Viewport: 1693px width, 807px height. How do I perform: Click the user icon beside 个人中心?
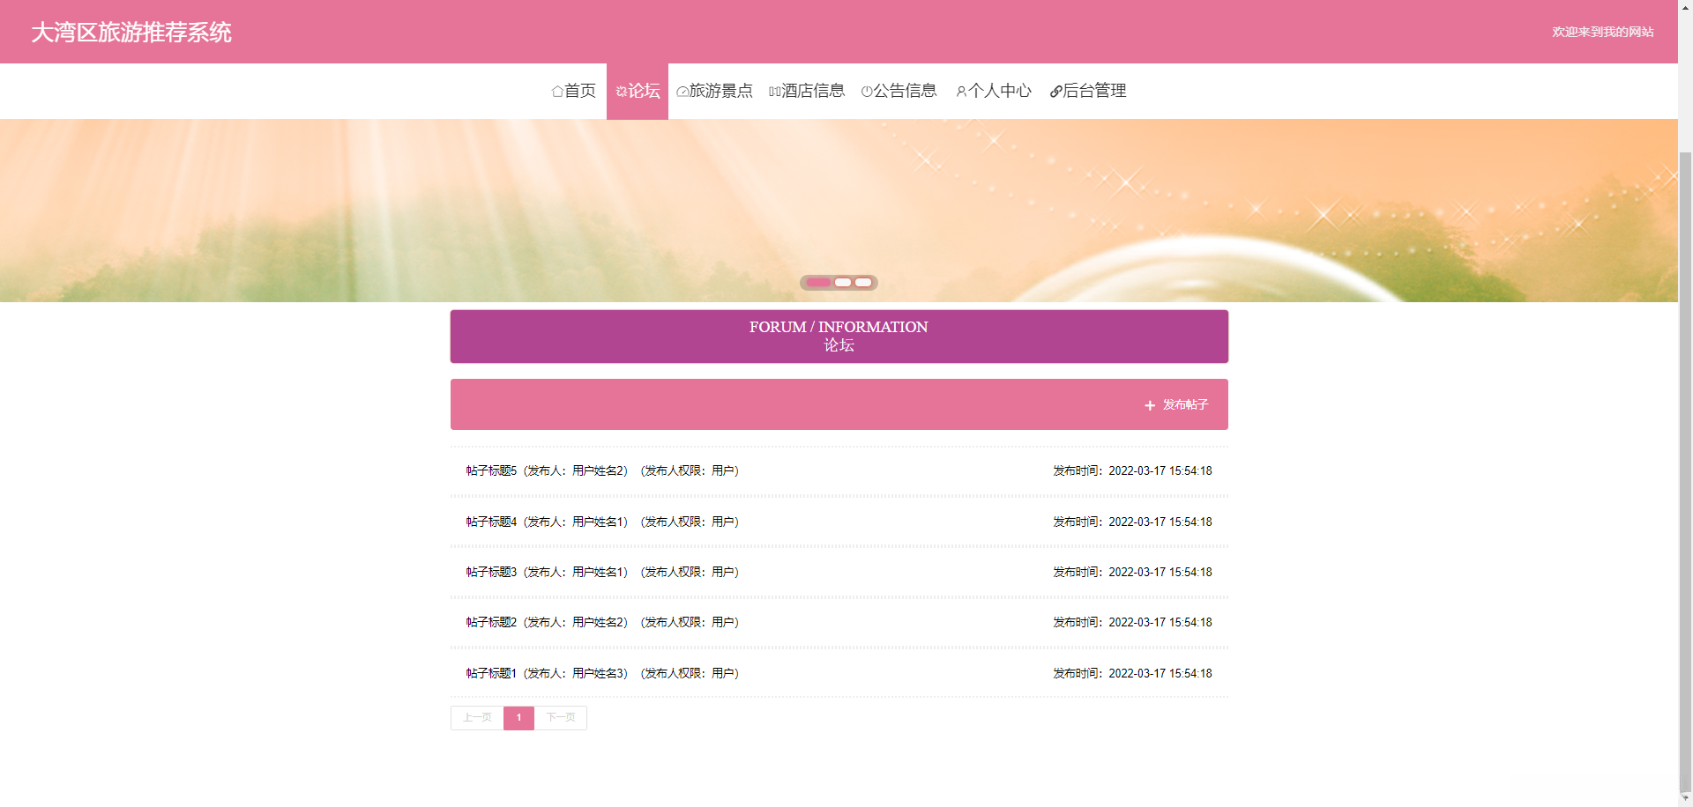[962, 92]
